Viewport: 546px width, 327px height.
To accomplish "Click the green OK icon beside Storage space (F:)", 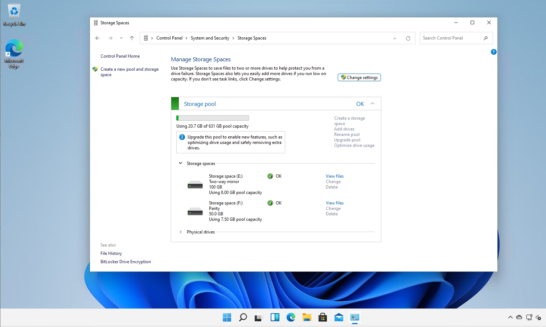I will point(270,203).
